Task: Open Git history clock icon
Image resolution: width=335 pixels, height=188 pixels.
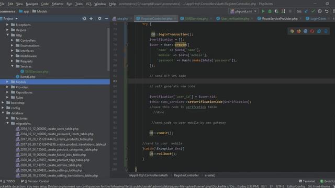Action: (x=320, y=11)
